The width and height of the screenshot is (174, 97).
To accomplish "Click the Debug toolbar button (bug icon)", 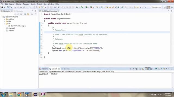I will tap(77, 7).
